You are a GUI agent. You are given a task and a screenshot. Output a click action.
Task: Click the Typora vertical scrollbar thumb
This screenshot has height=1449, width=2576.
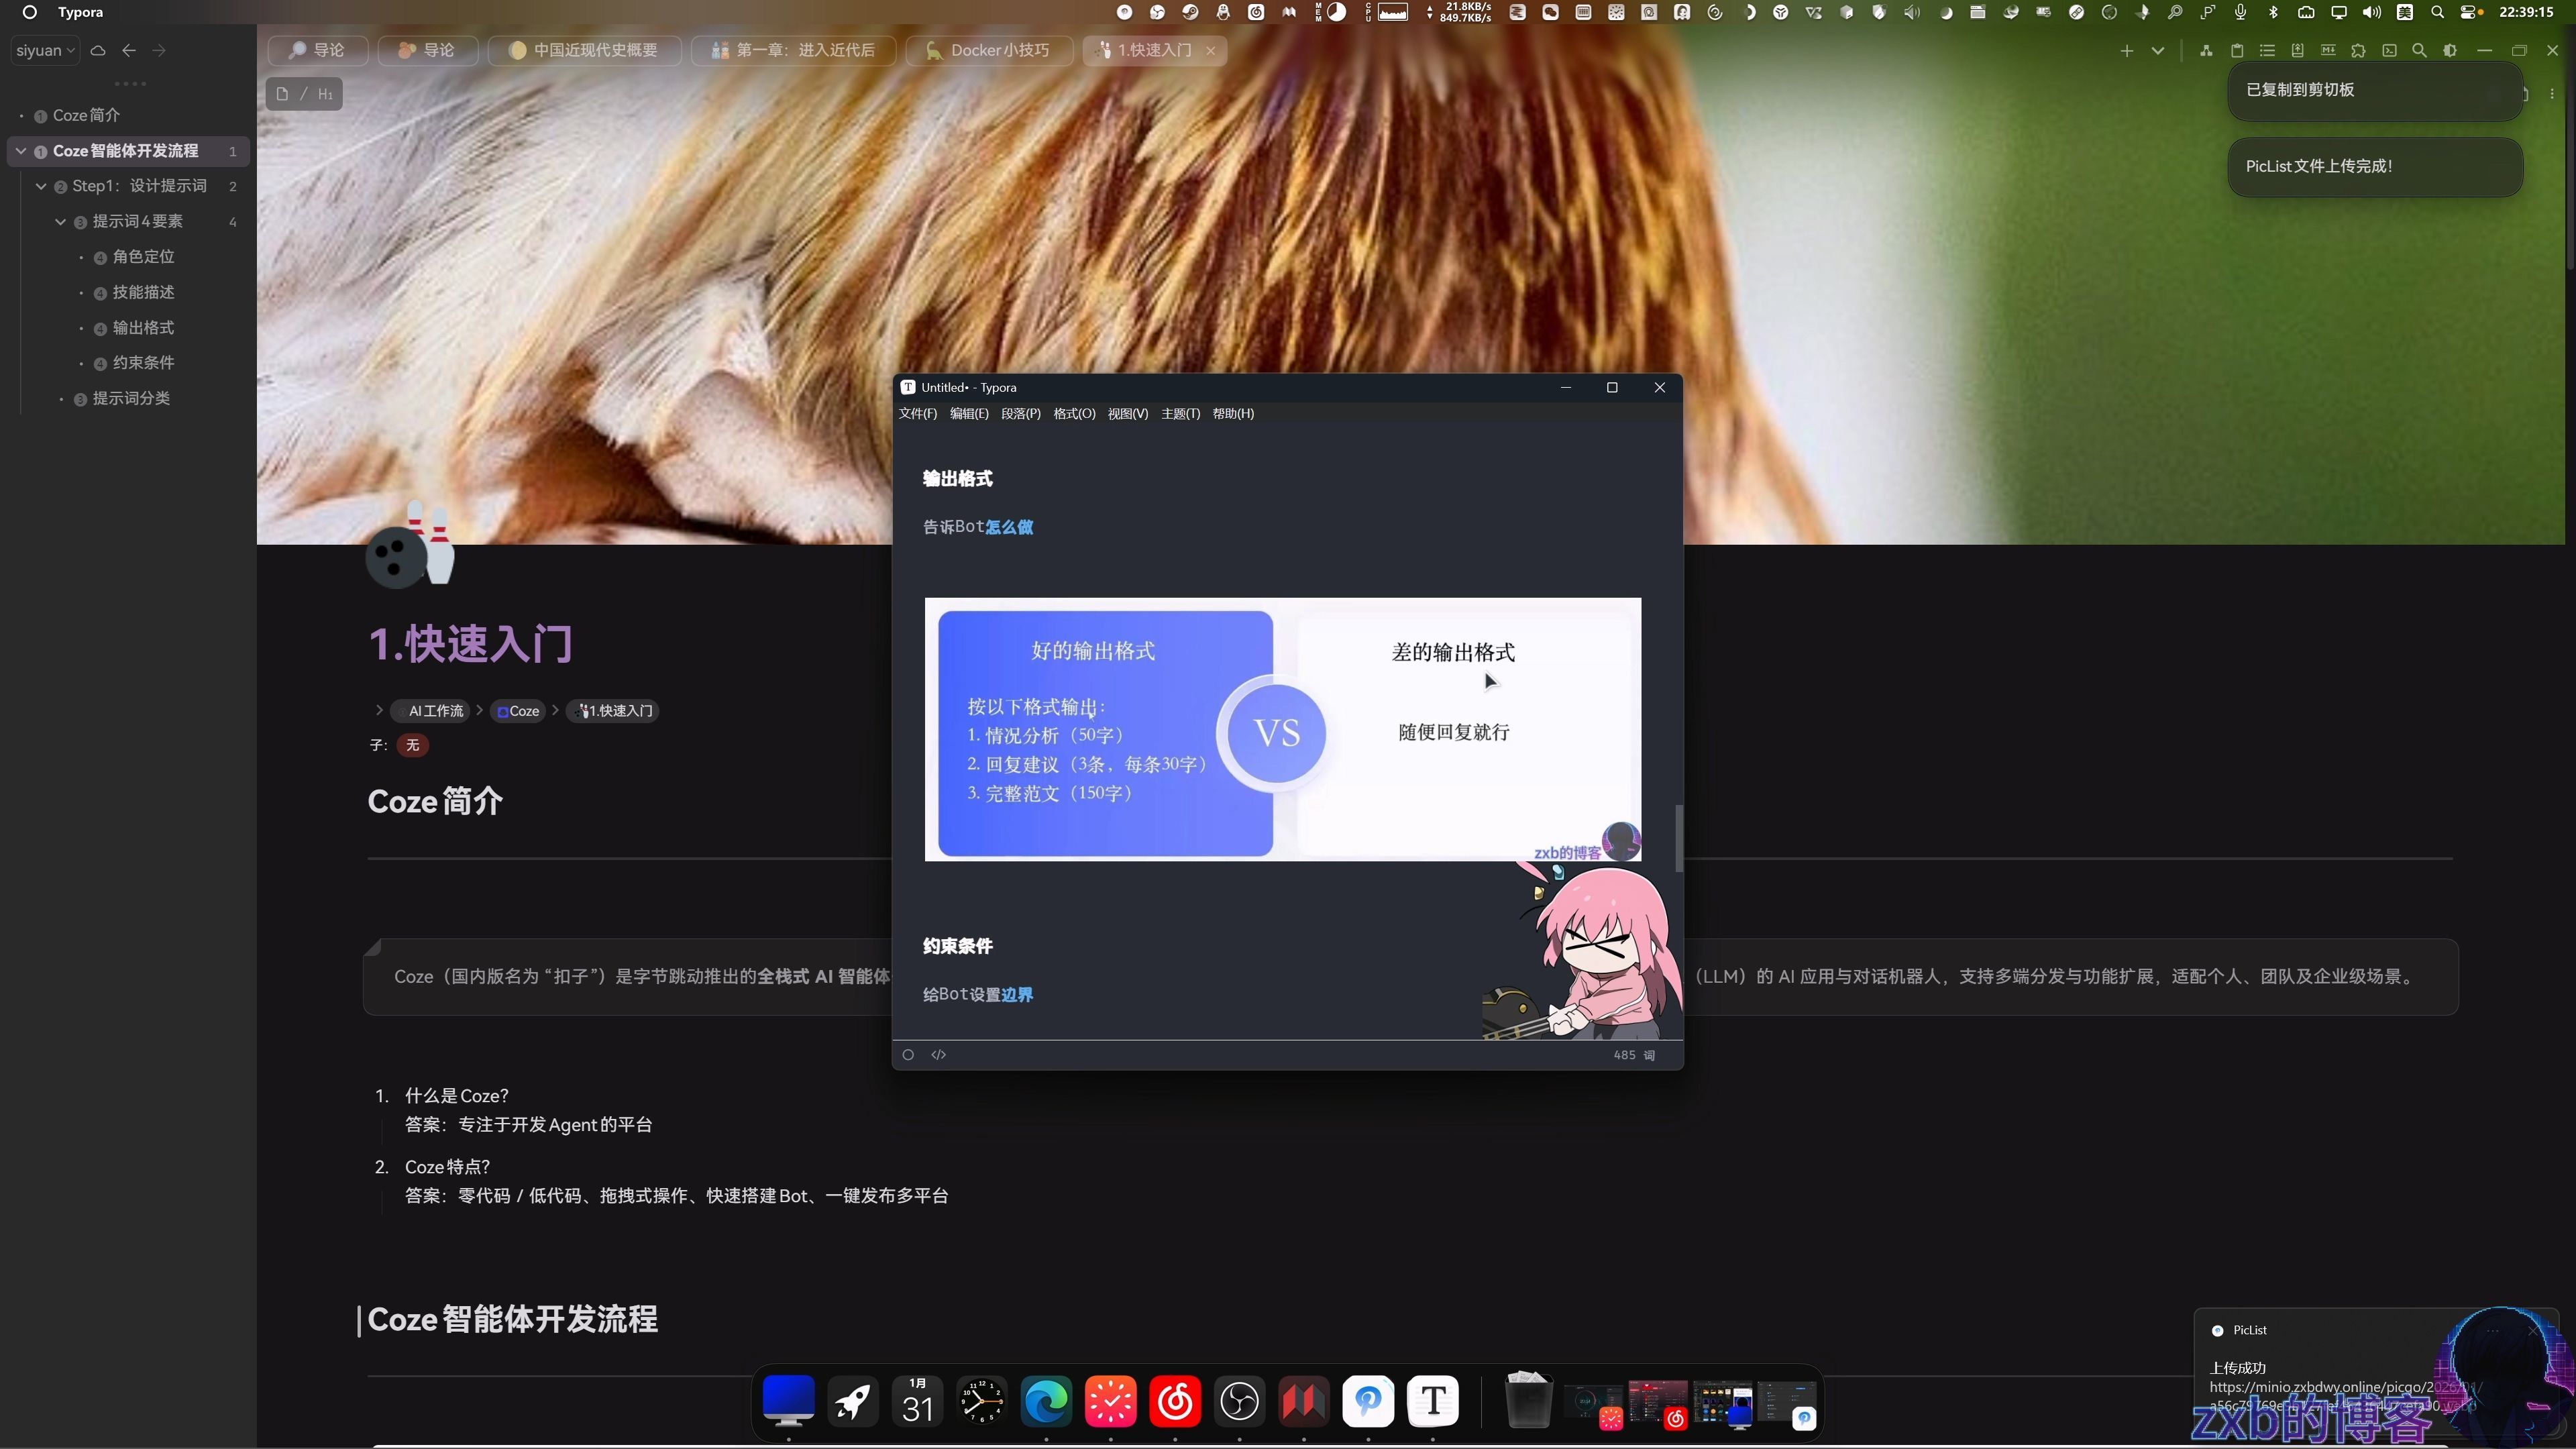tap(1679, 838)
